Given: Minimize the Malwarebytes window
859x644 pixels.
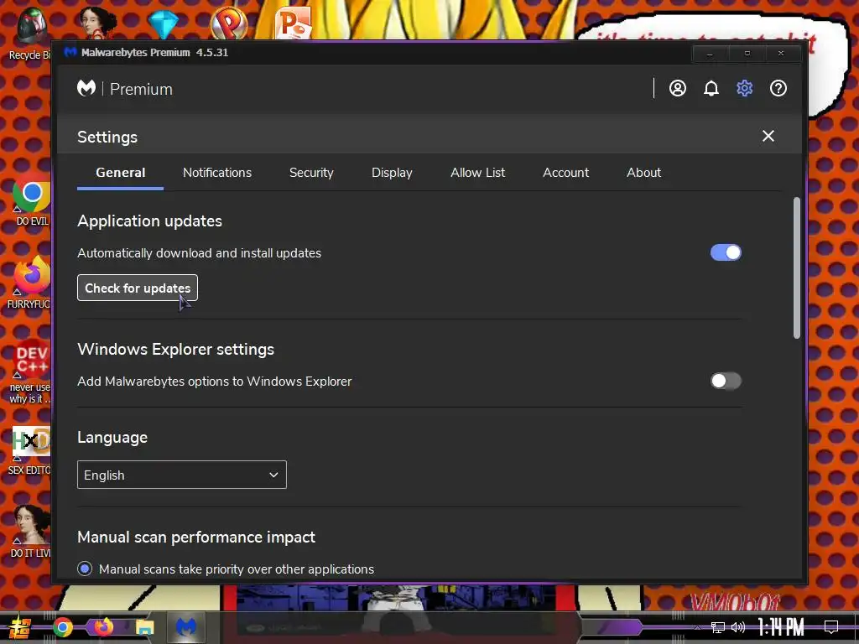Looking at the screenshot, I should 710,54.
